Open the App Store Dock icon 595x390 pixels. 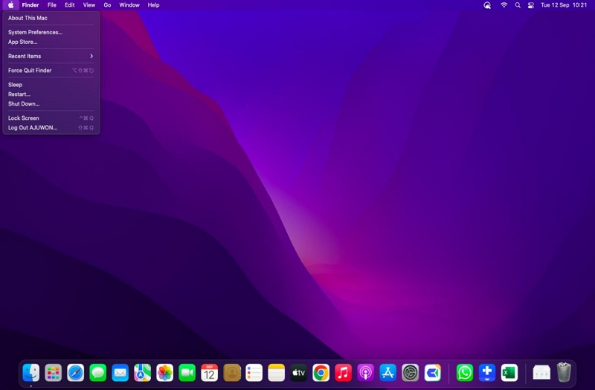[387, 373]
